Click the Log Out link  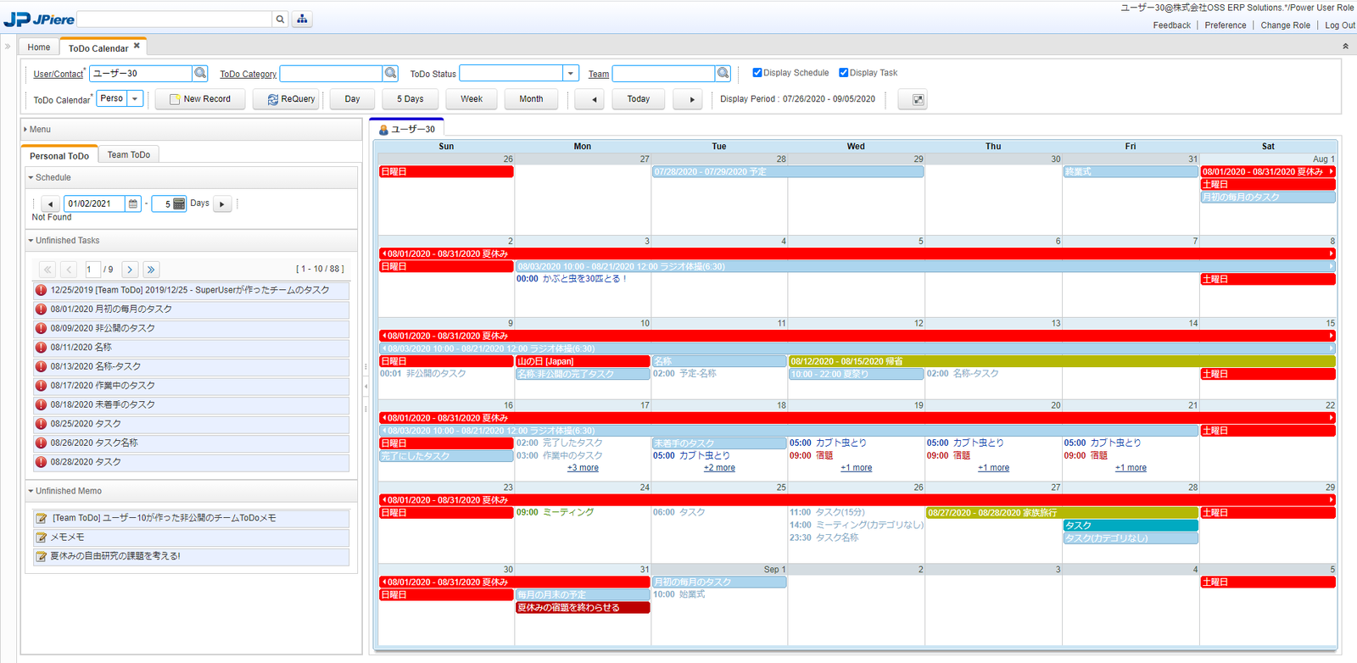1339,25
